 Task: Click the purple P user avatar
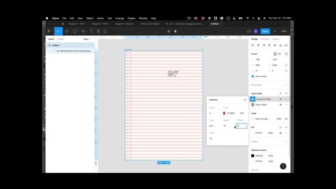[x=256, y=31]
